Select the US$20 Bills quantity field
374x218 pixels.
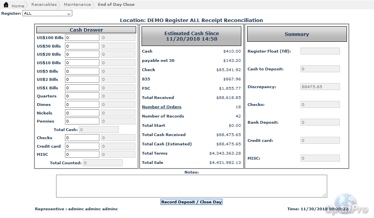82,54
